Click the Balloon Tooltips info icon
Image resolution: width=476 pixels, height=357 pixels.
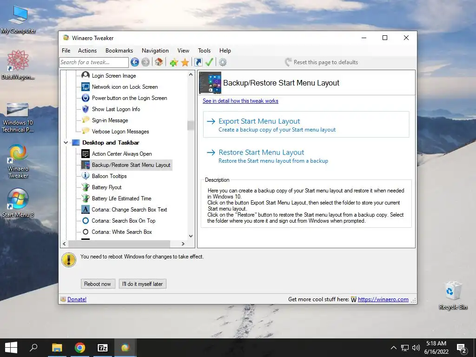[x=86, y=176]
